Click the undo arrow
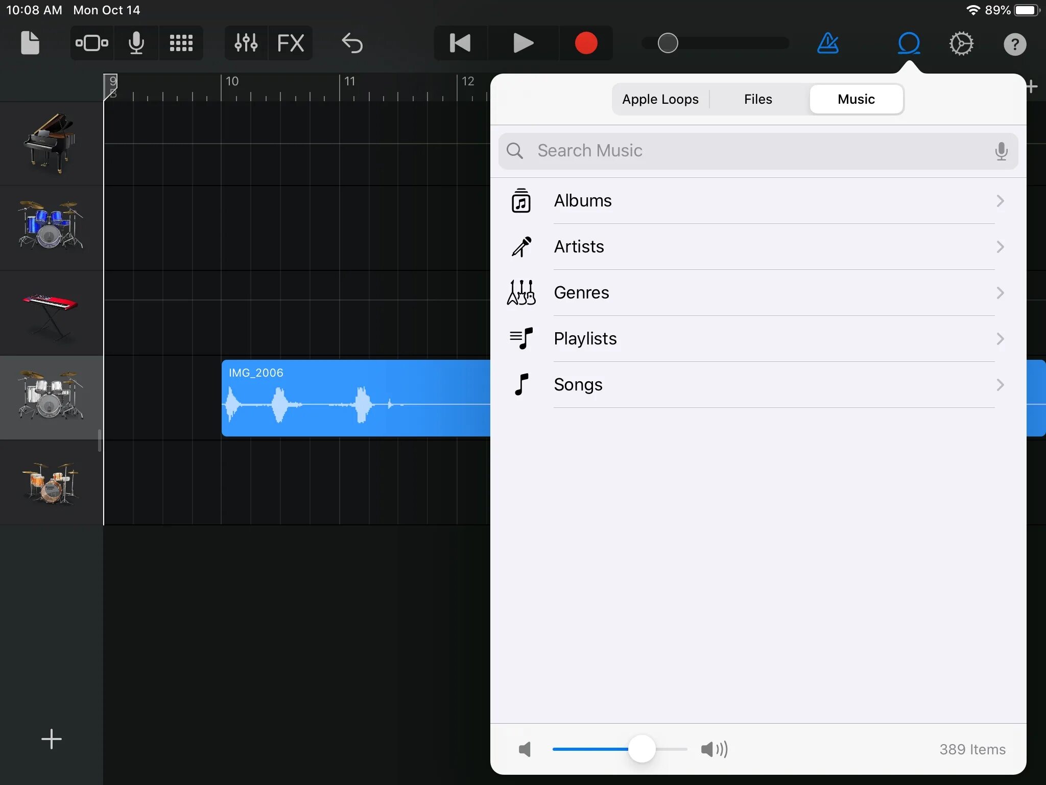1046x785 pixels. click(x=352, y=43)
